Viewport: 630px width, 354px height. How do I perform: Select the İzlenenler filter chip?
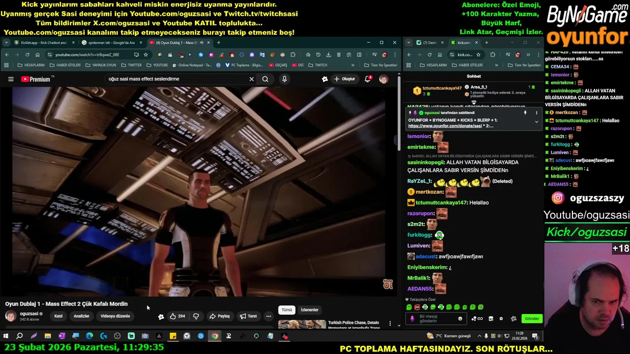pyautogui.click(x=310, y=310)
